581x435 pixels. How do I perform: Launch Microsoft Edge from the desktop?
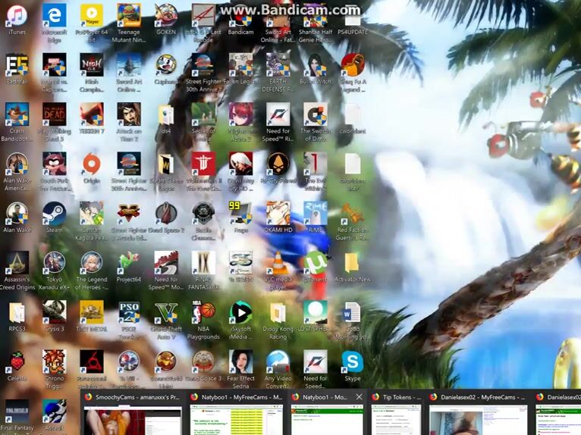click(x=54, y=16)
